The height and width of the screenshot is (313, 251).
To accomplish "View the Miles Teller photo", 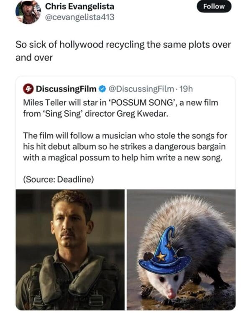I will (x=70, y=249).
